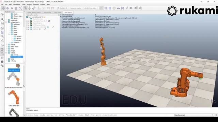Select the object rotate tool
Viewport: 218px width, 122px height.
pos(34,8)
